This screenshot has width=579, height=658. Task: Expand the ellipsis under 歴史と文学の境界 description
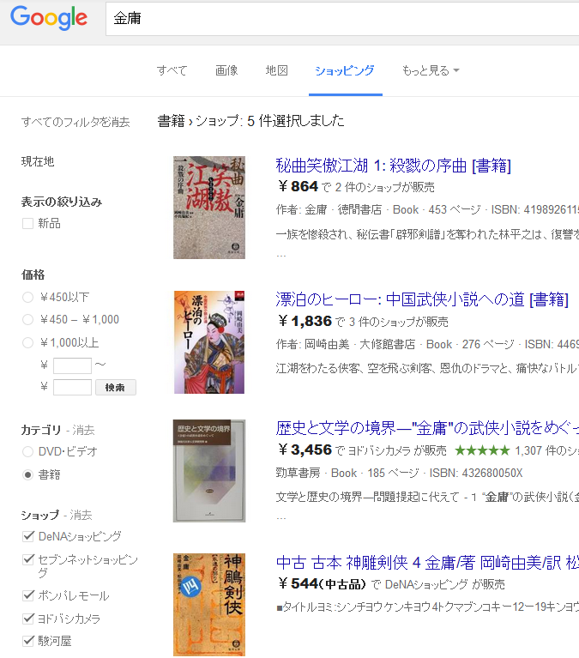pyautogui.click(x=280, y=516)
